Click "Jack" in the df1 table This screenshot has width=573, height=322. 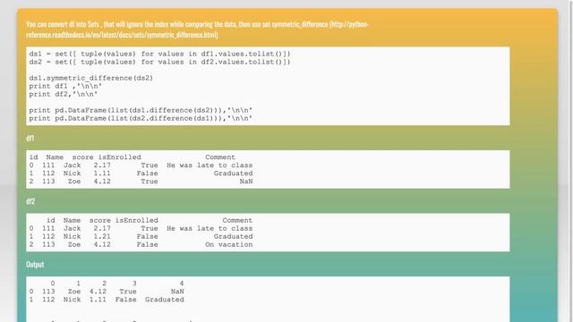pyautogui.click(x=72, y=165)
